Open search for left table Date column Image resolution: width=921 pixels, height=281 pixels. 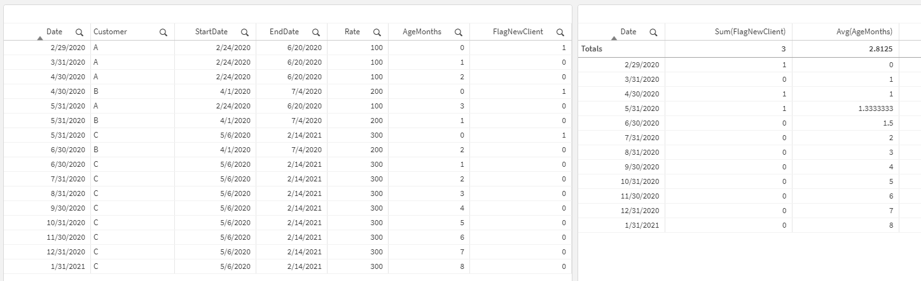point(79,32)
